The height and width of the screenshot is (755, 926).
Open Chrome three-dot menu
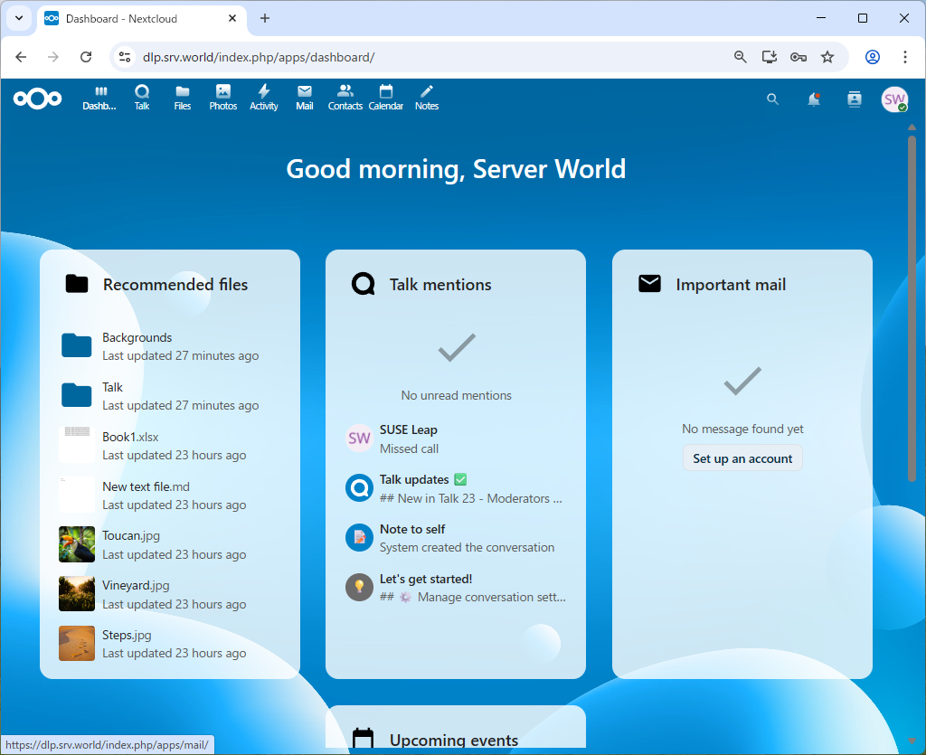pos(904,57)
